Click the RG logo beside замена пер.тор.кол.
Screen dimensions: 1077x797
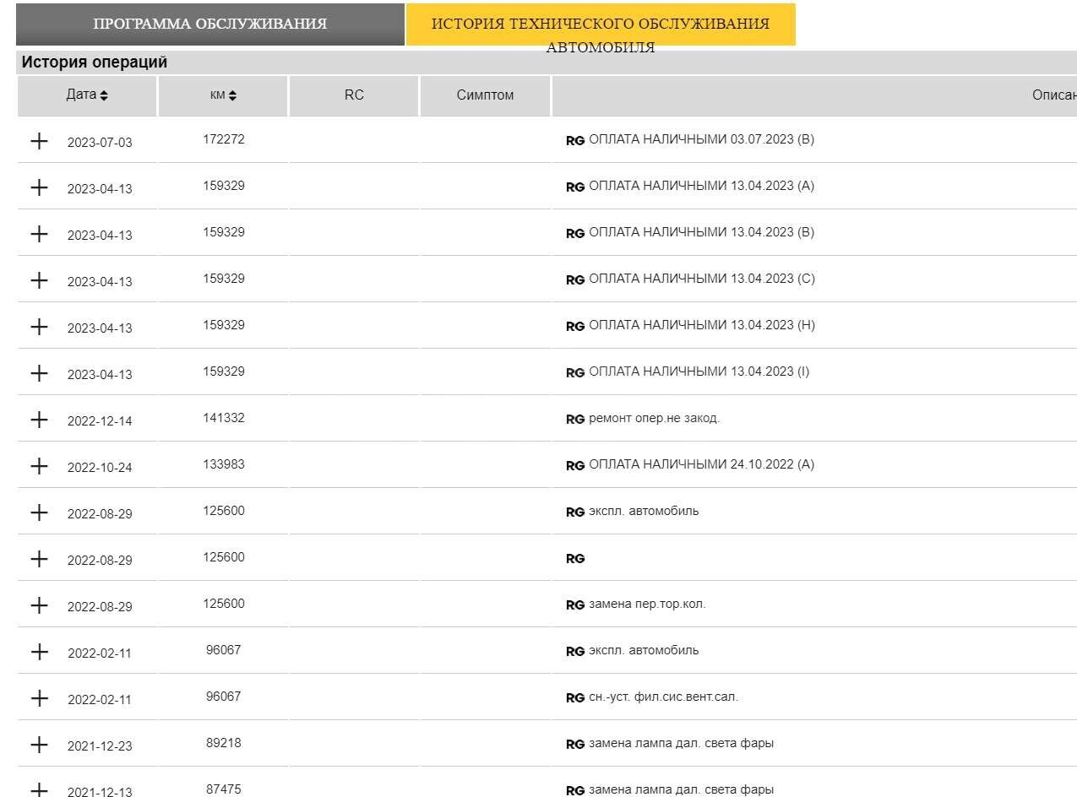[x=575, y=605]
